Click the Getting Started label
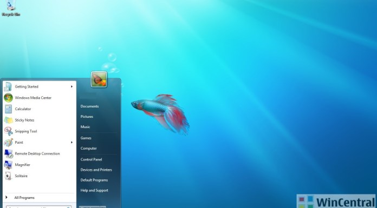377x208 pixels. [x=27, y=86]
